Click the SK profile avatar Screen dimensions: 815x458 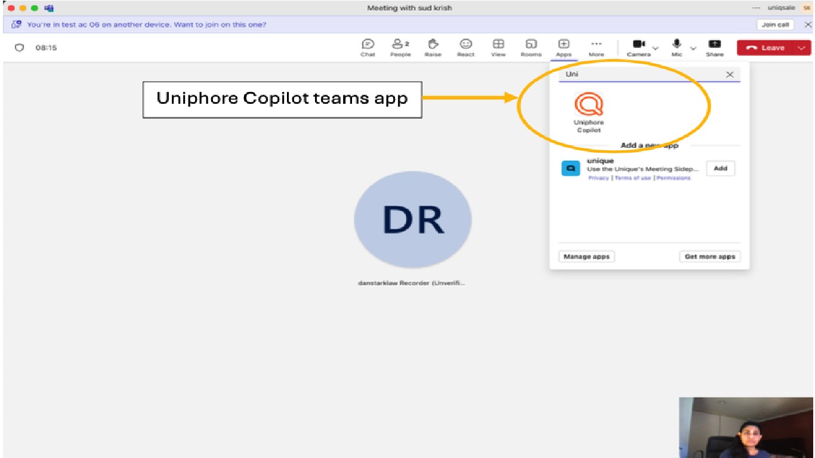pyautogui.click(x=807, y=8)
